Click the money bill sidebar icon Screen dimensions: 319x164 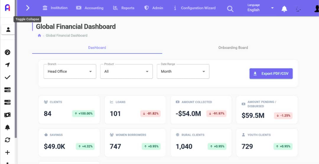click(x=7, y=115)
